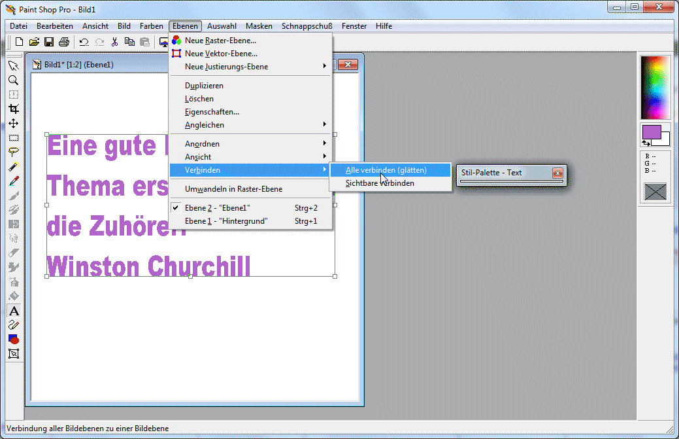Select the Draw line tool with pencil

(x=14, y=325)
